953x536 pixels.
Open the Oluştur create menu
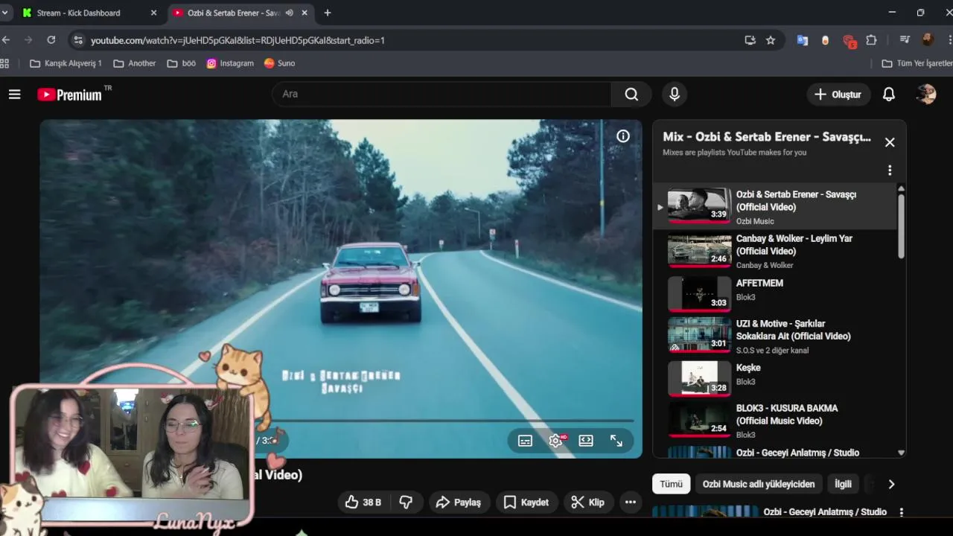point(838,95)
